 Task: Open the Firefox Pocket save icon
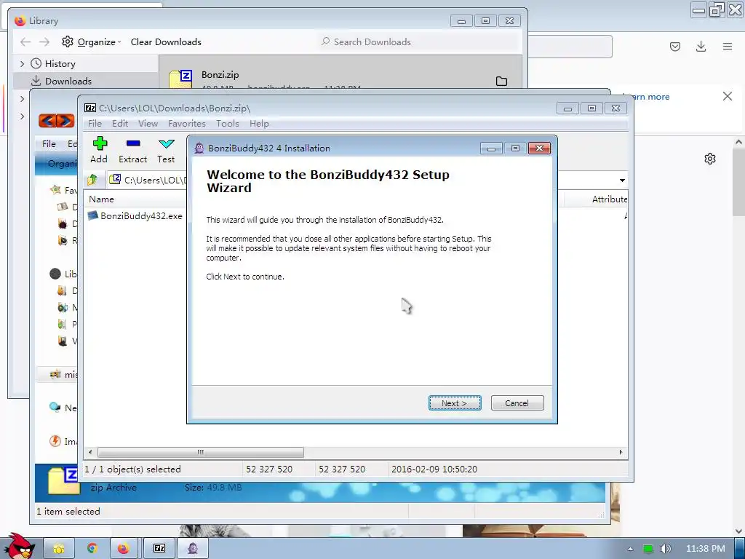(675, 46)
